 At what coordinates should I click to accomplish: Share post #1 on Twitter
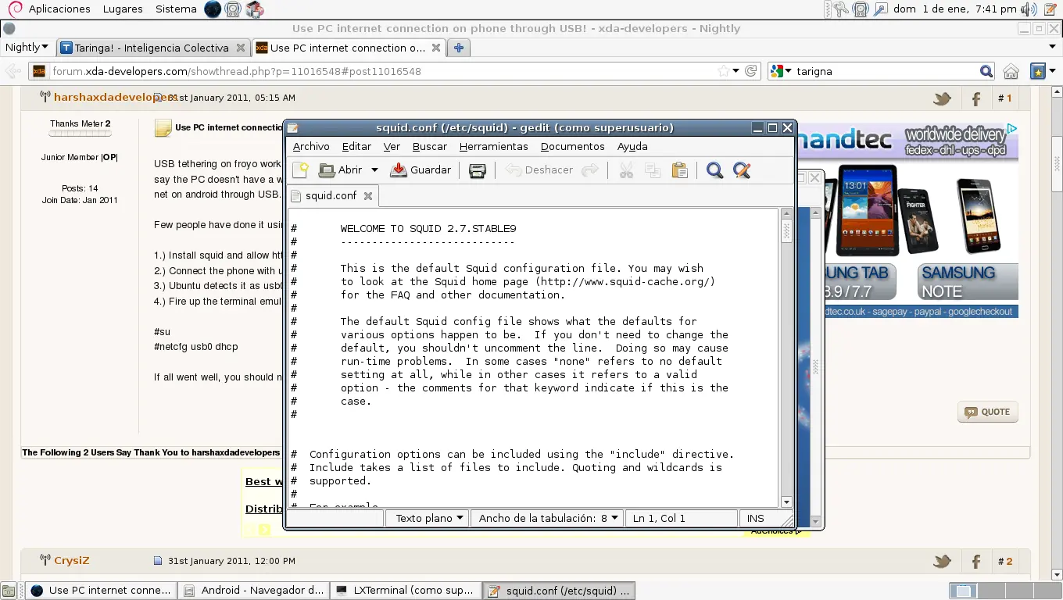pos(942,98)
